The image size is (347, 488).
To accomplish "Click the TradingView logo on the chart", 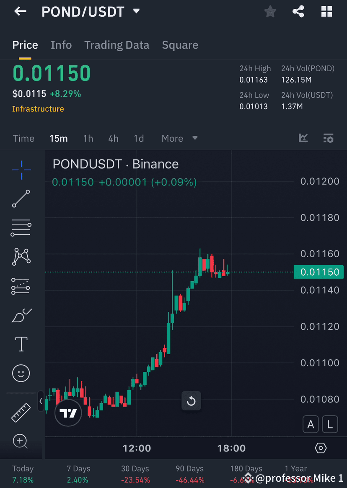I will (68, 412).
